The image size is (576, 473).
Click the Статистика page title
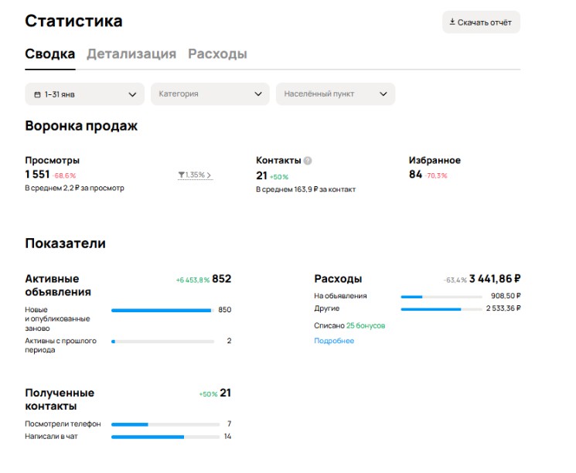point(73,21)
